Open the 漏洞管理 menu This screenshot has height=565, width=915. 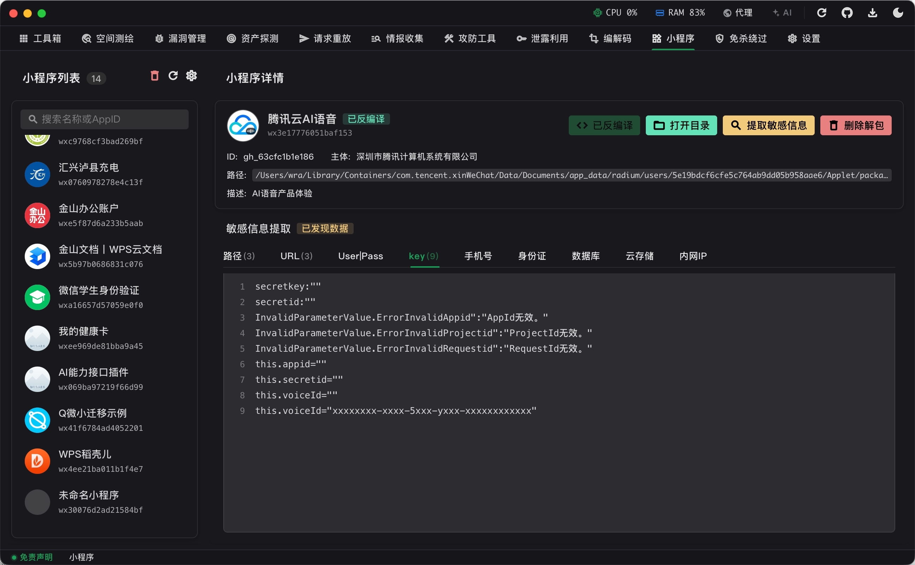[180, 38]
